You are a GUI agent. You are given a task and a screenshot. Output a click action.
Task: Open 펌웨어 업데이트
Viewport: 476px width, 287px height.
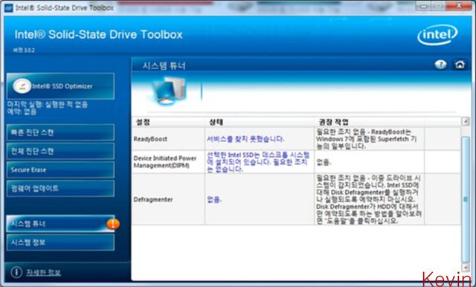click(60, 188)
